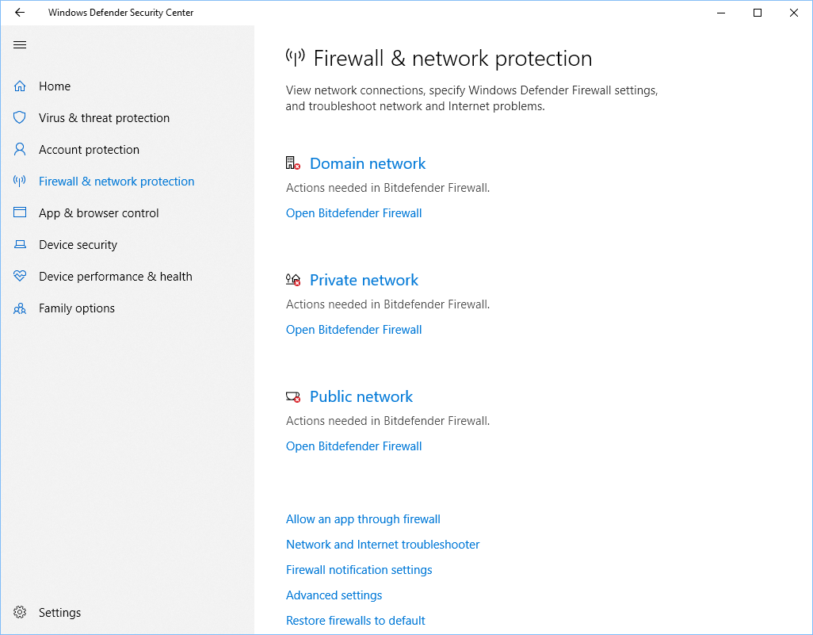Open the Public network heading link
The width and height of the screenshot is (813, 635).
[361, 396]
